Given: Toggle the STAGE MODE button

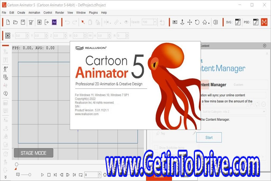Looking at the screenshot, I should coord(33,153).
